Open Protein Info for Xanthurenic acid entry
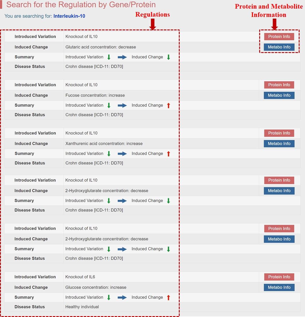This screenshot has height=317, width=305. click(x=279, y=133)
